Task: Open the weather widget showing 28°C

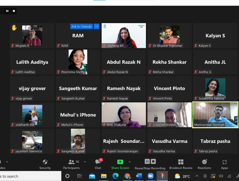Action: click(182, 176)
